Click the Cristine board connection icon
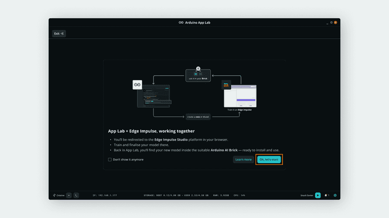This screenshot has width=389, height=218. [54, 195]
